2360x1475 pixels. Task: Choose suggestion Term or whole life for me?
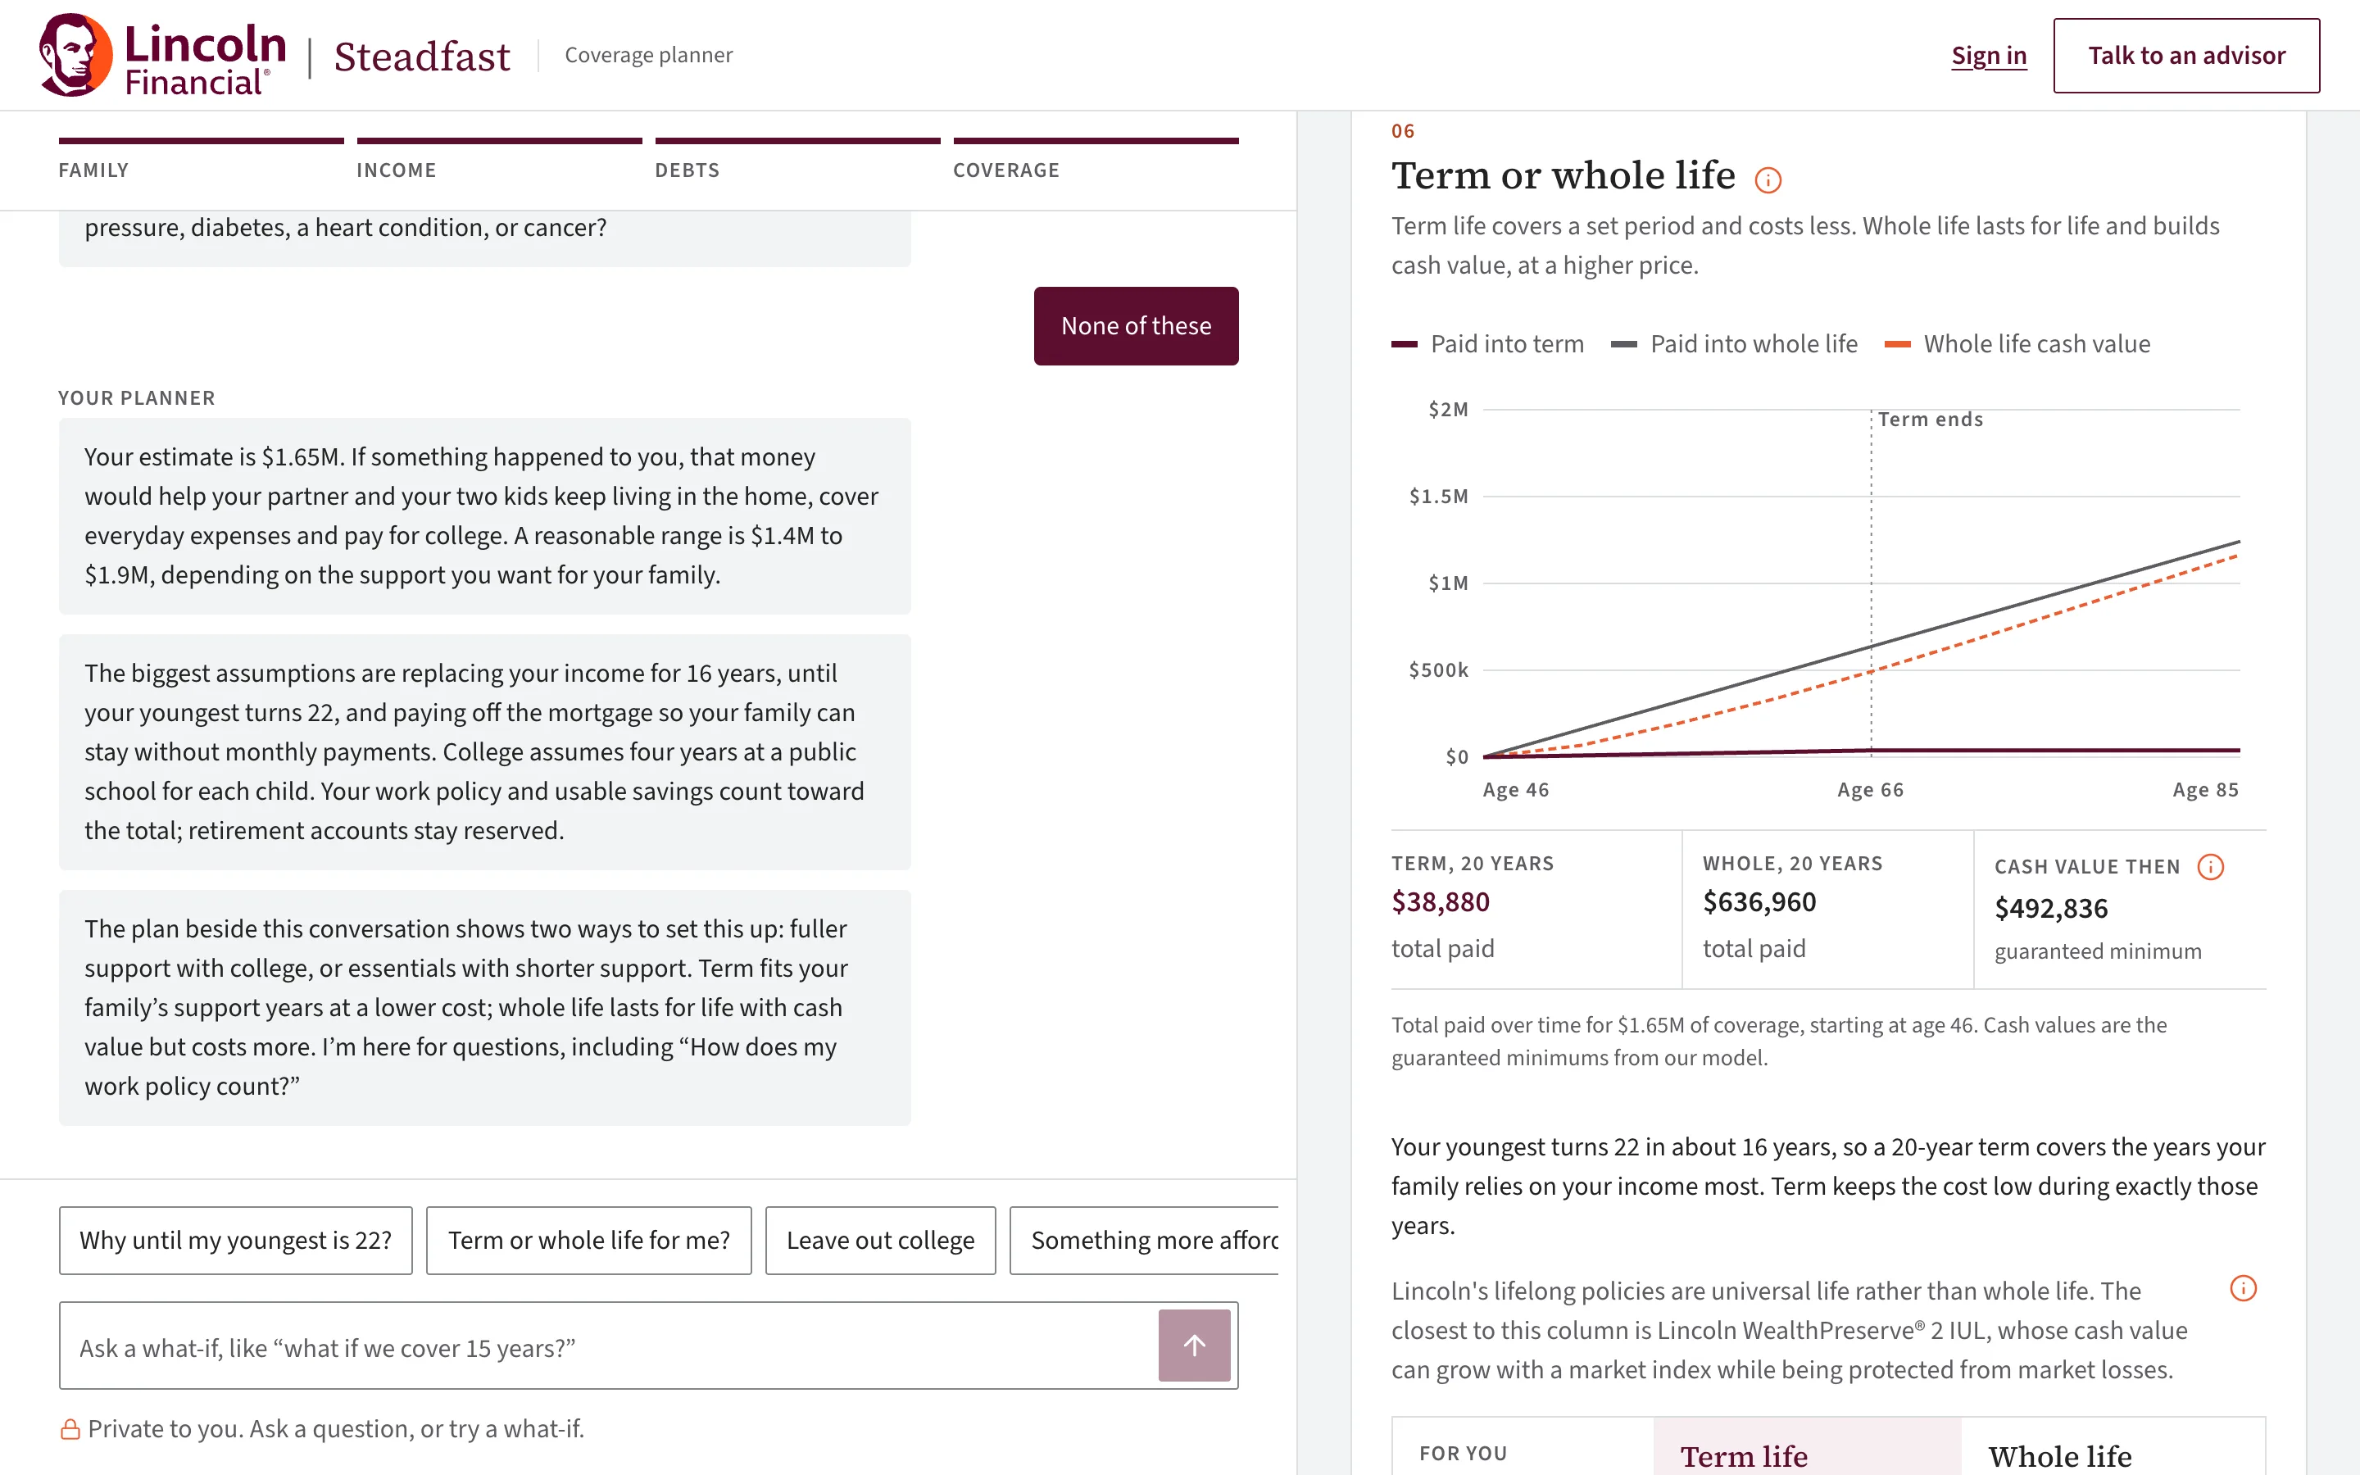(x=589, y=1240)
